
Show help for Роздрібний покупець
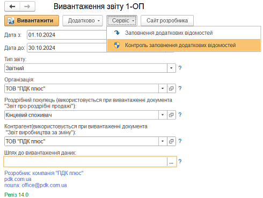click(x=180, y=115)
